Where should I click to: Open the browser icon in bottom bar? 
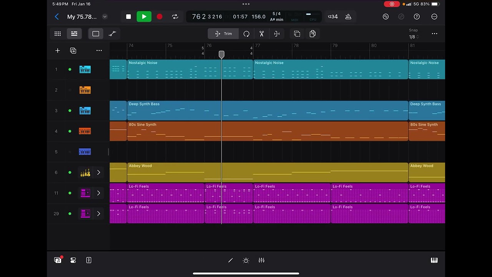58,260
